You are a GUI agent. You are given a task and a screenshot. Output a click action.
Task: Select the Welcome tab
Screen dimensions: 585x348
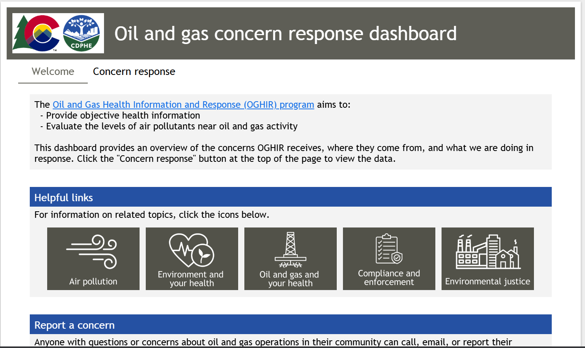click(53, 71)
